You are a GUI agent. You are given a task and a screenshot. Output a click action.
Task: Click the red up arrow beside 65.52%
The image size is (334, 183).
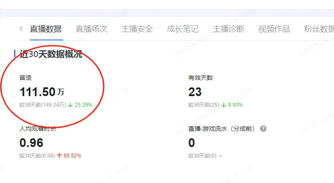[59, 156]
